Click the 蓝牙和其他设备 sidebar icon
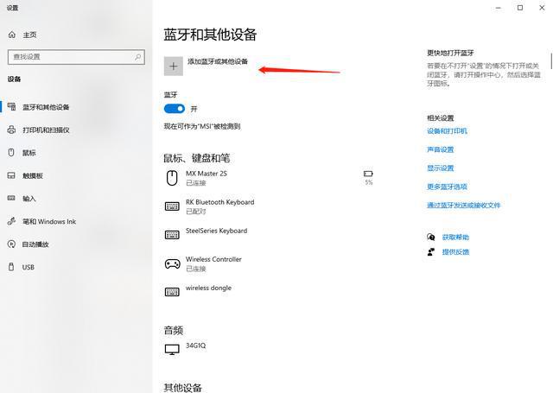 [11, 106]
